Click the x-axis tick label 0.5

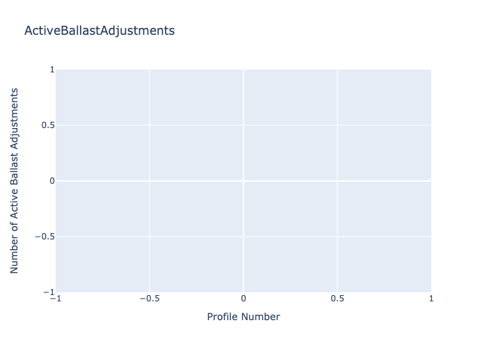click(x=337, y=298)
